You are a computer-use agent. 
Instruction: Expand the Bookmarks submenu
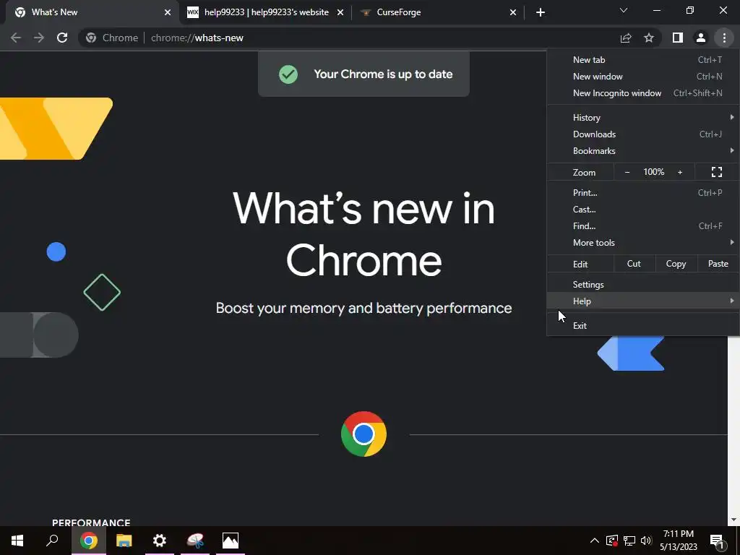point(642,151)
